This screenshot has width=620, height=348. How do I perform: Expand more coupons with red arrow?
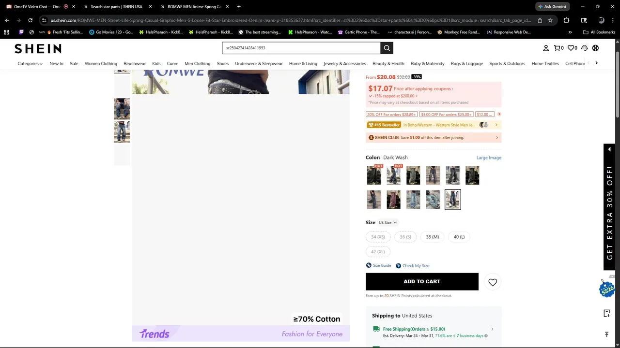point(499,114)
